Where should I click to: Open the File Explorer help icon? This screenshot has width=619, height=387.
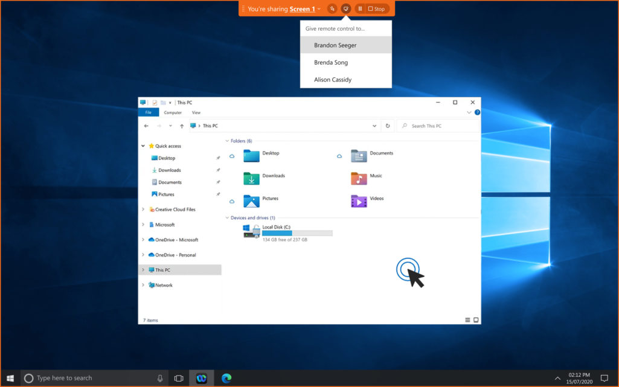coord(476,112)
